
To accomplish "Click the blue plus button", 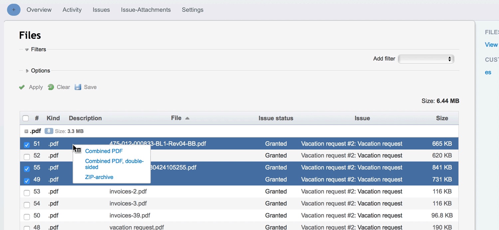I will 14,10.
